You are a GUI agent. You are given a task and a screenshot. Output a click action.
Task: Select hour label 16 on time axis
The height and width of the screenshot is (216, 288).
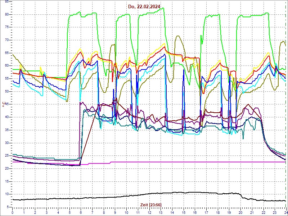click(x=195, y=212)
